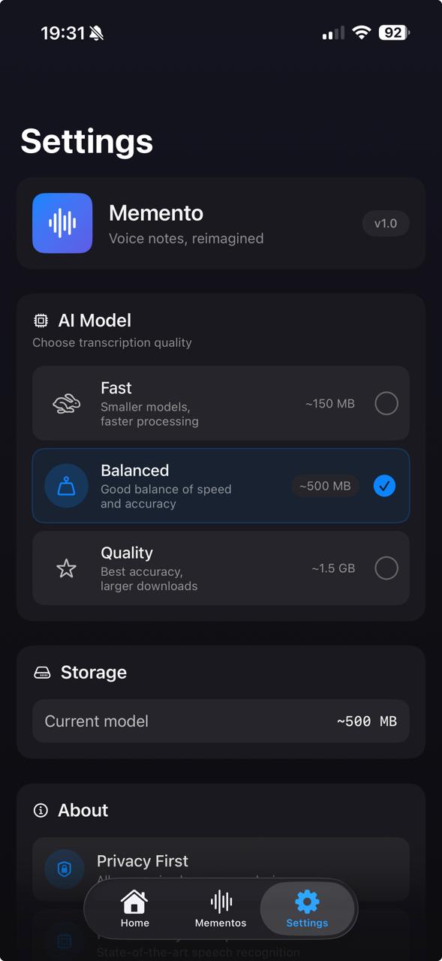Select the rabbit icon for Fast model

66,403
